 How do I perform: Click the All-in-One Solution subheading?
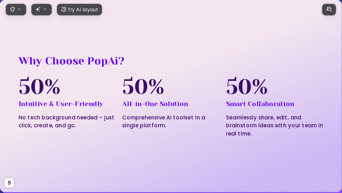tap(155, 104)
